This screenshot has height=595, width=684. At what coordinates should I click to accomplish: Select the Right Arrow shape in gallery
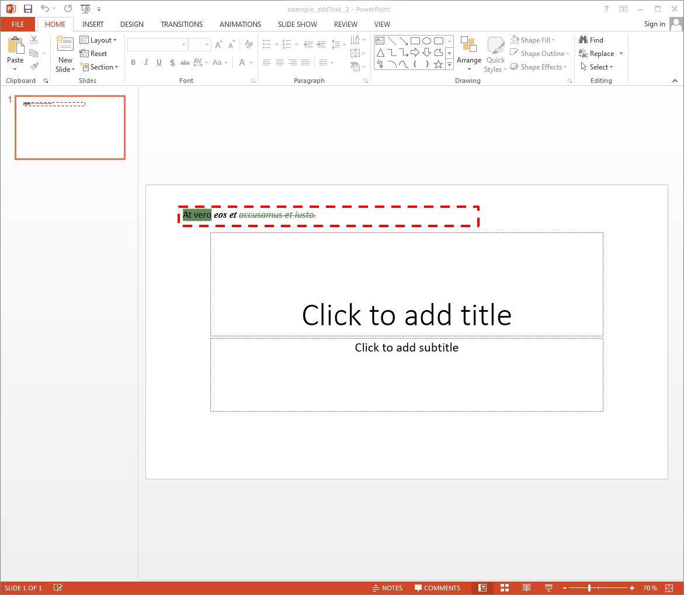[415, 53]
